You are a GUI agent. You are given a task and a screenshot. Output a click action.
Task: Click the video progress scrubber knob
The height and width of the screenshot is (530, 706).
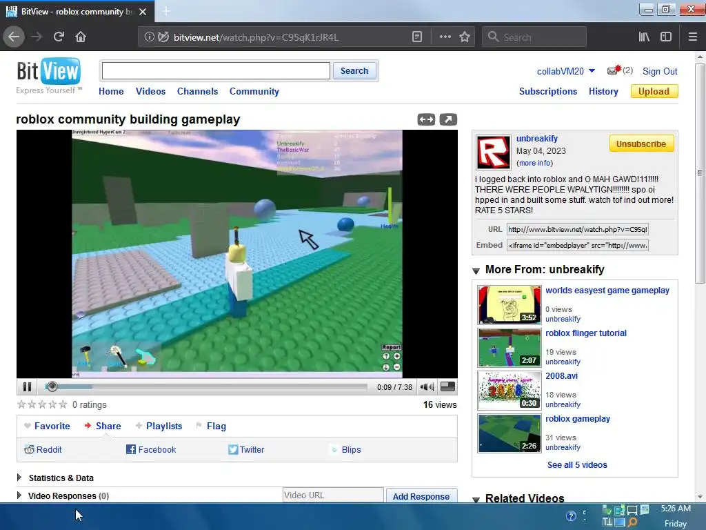click(x=52, y=386)
